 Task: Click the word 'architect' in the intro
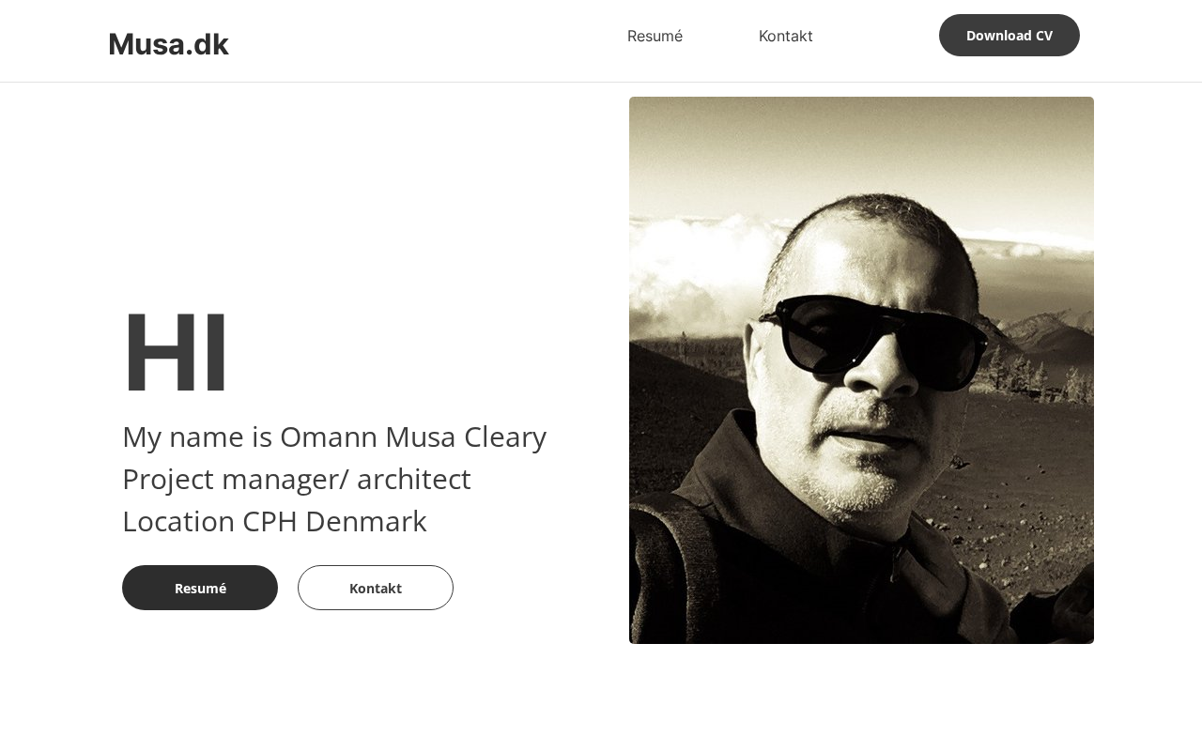[413, 480]
